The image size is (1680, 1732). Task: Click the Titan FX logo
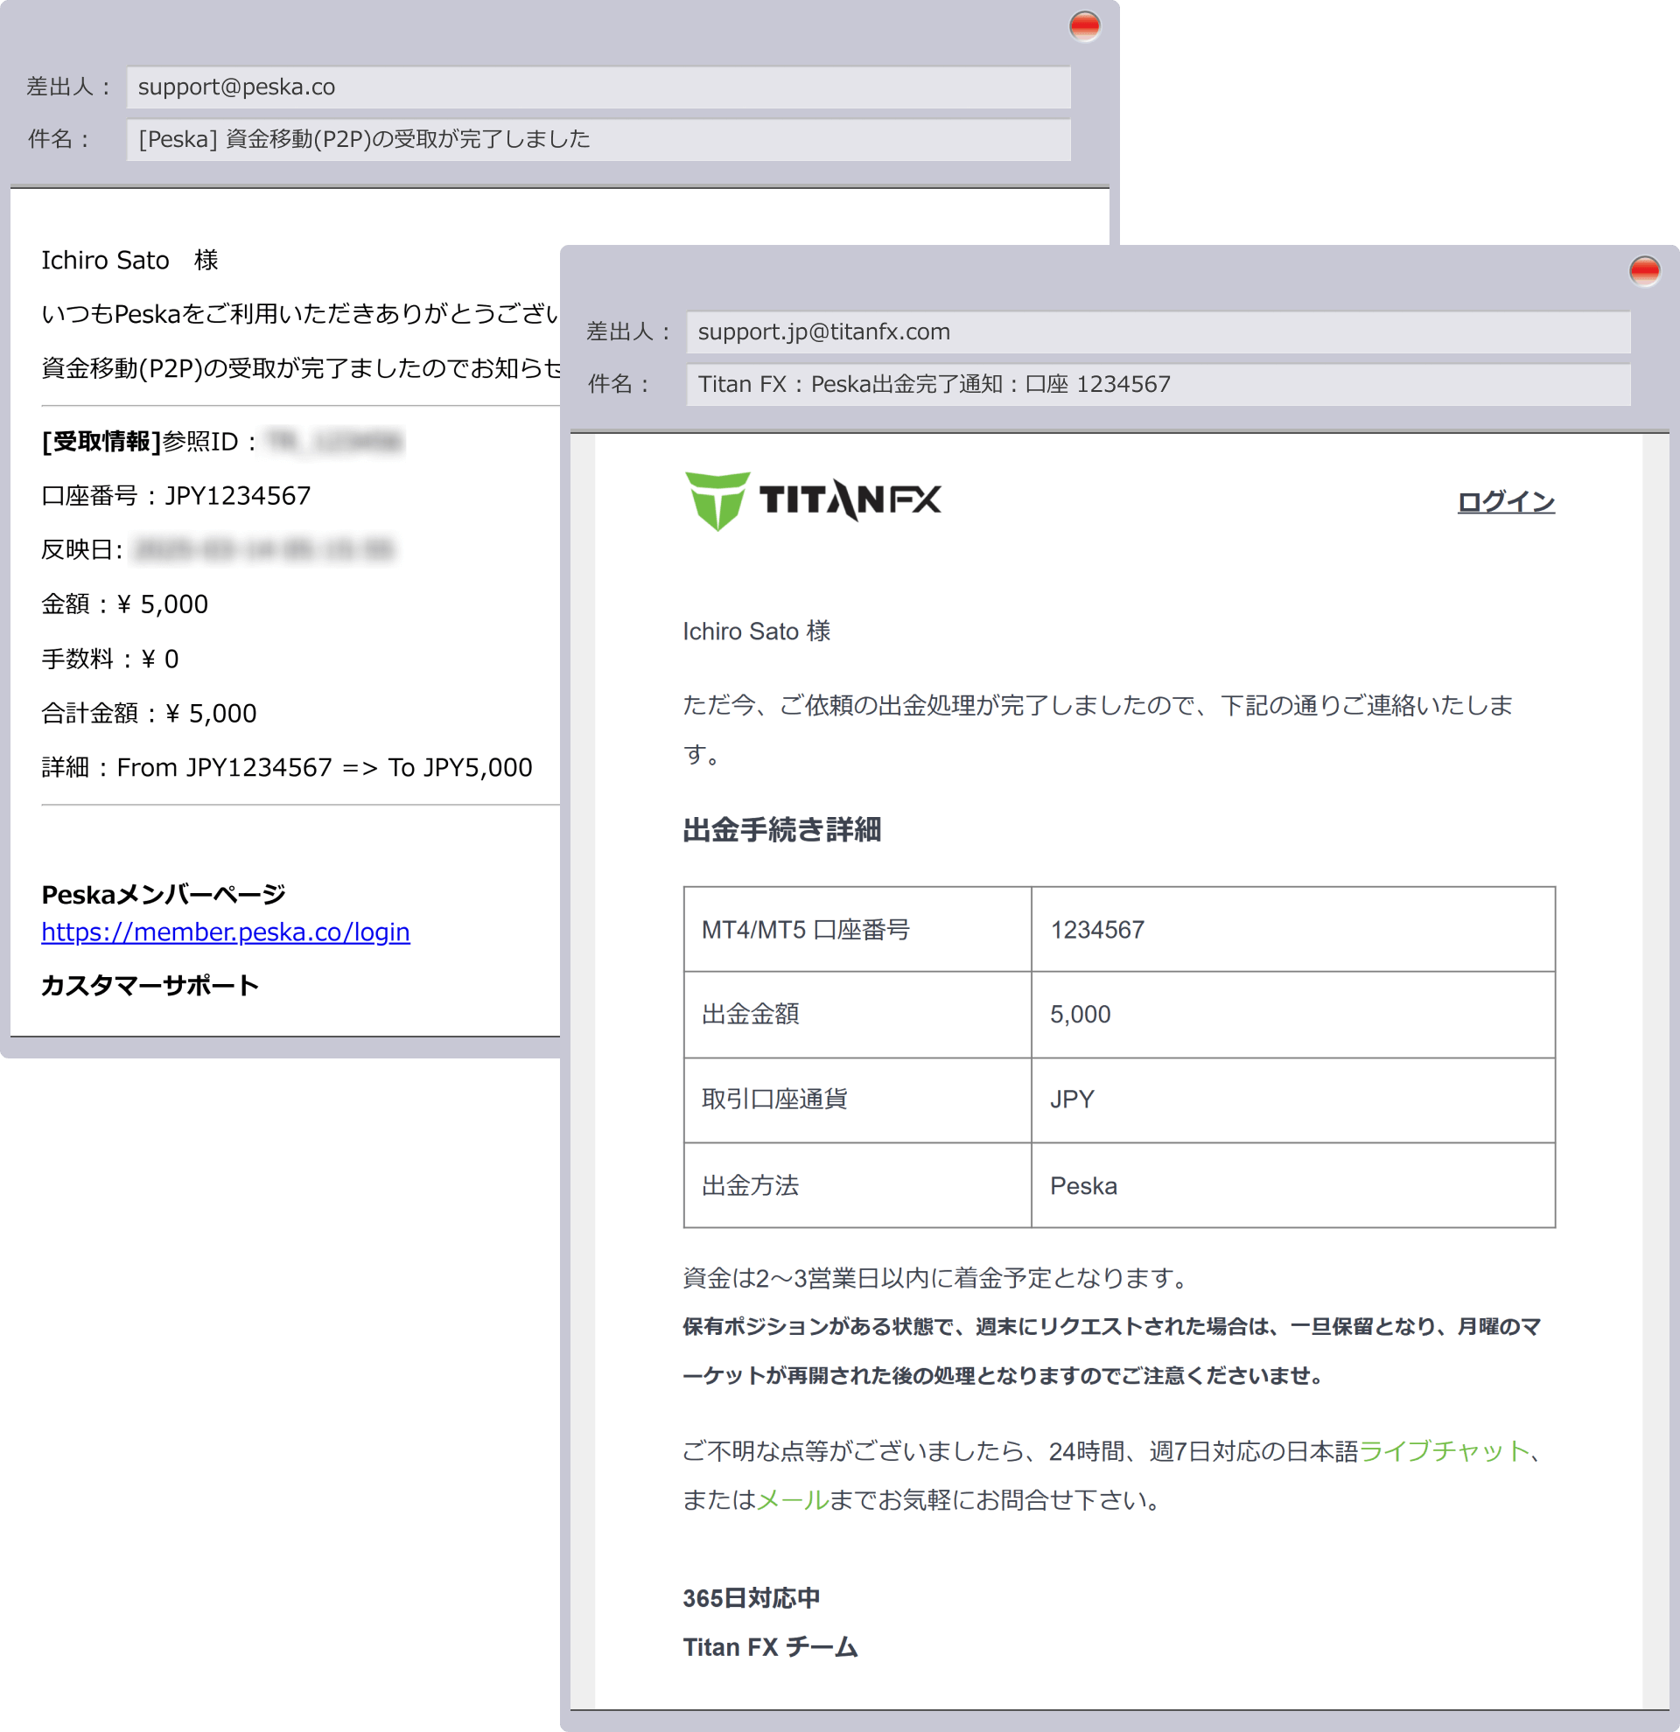813,501
